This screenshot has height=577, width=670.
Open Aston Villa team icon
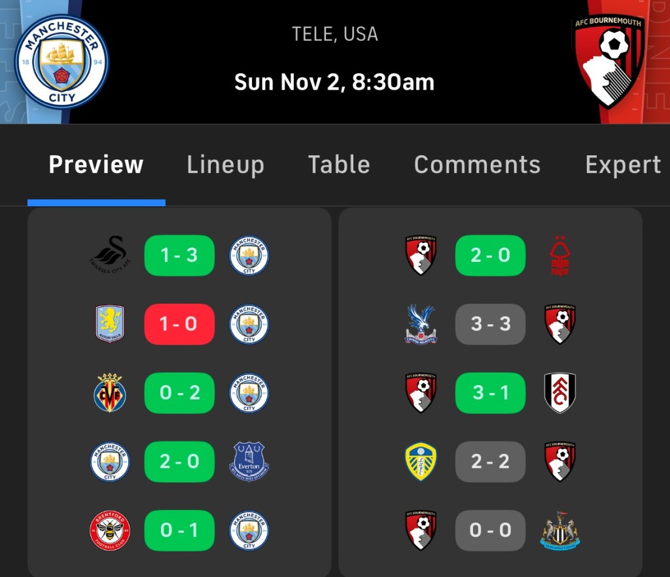click(x=110, y=324)
